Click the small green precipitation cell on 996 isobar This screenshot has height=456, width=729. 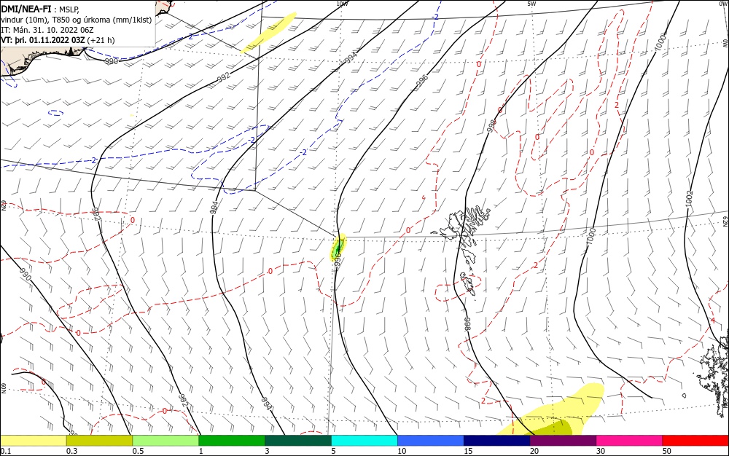pyautogui.click(x=338, y=248)
